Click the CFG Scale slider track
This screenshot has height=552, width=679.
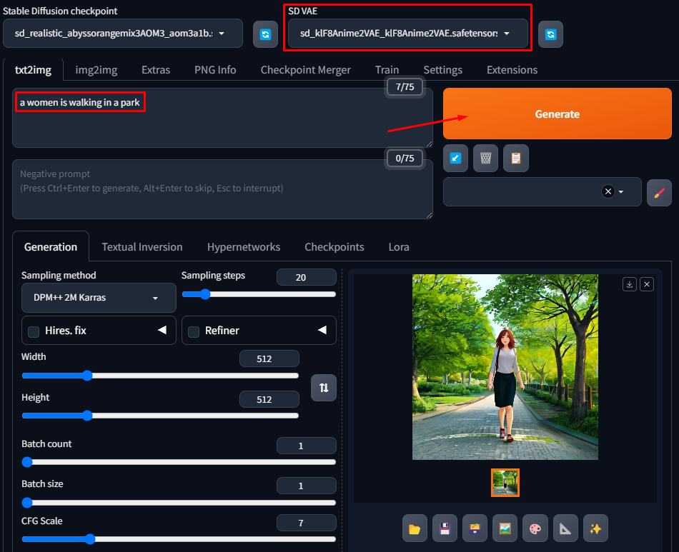(x=179, y=539)
